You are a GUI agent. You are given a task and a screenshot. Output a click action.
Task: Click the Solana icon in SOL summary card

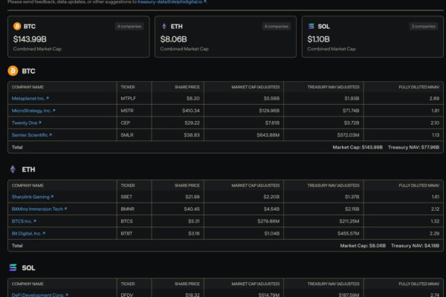pos(311,27)
